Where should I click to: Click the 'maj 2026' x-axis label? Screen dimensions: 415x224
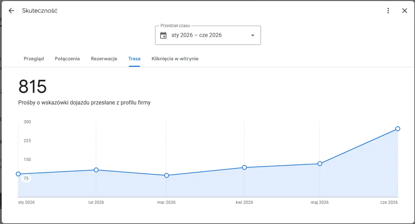pos(320,202)
